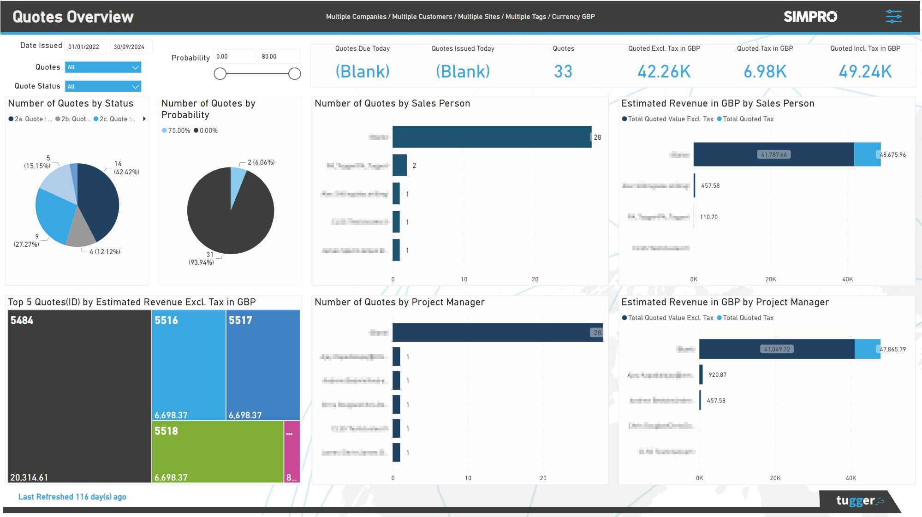Select the Quotes card value 33
Viewport: 922px width, 517px height.
pos(563,71)
